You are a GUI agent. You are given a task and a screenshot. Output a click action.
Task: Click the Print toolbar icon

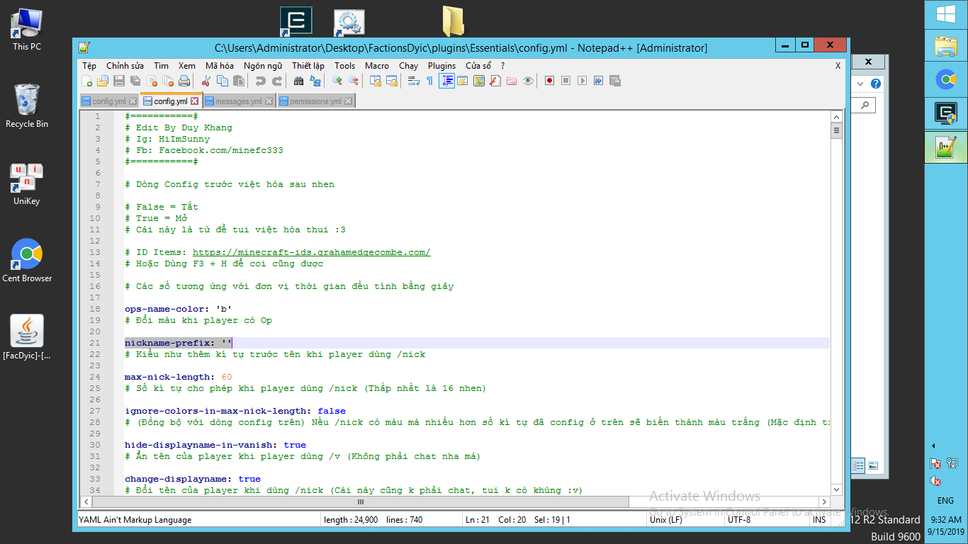[184, 81]
